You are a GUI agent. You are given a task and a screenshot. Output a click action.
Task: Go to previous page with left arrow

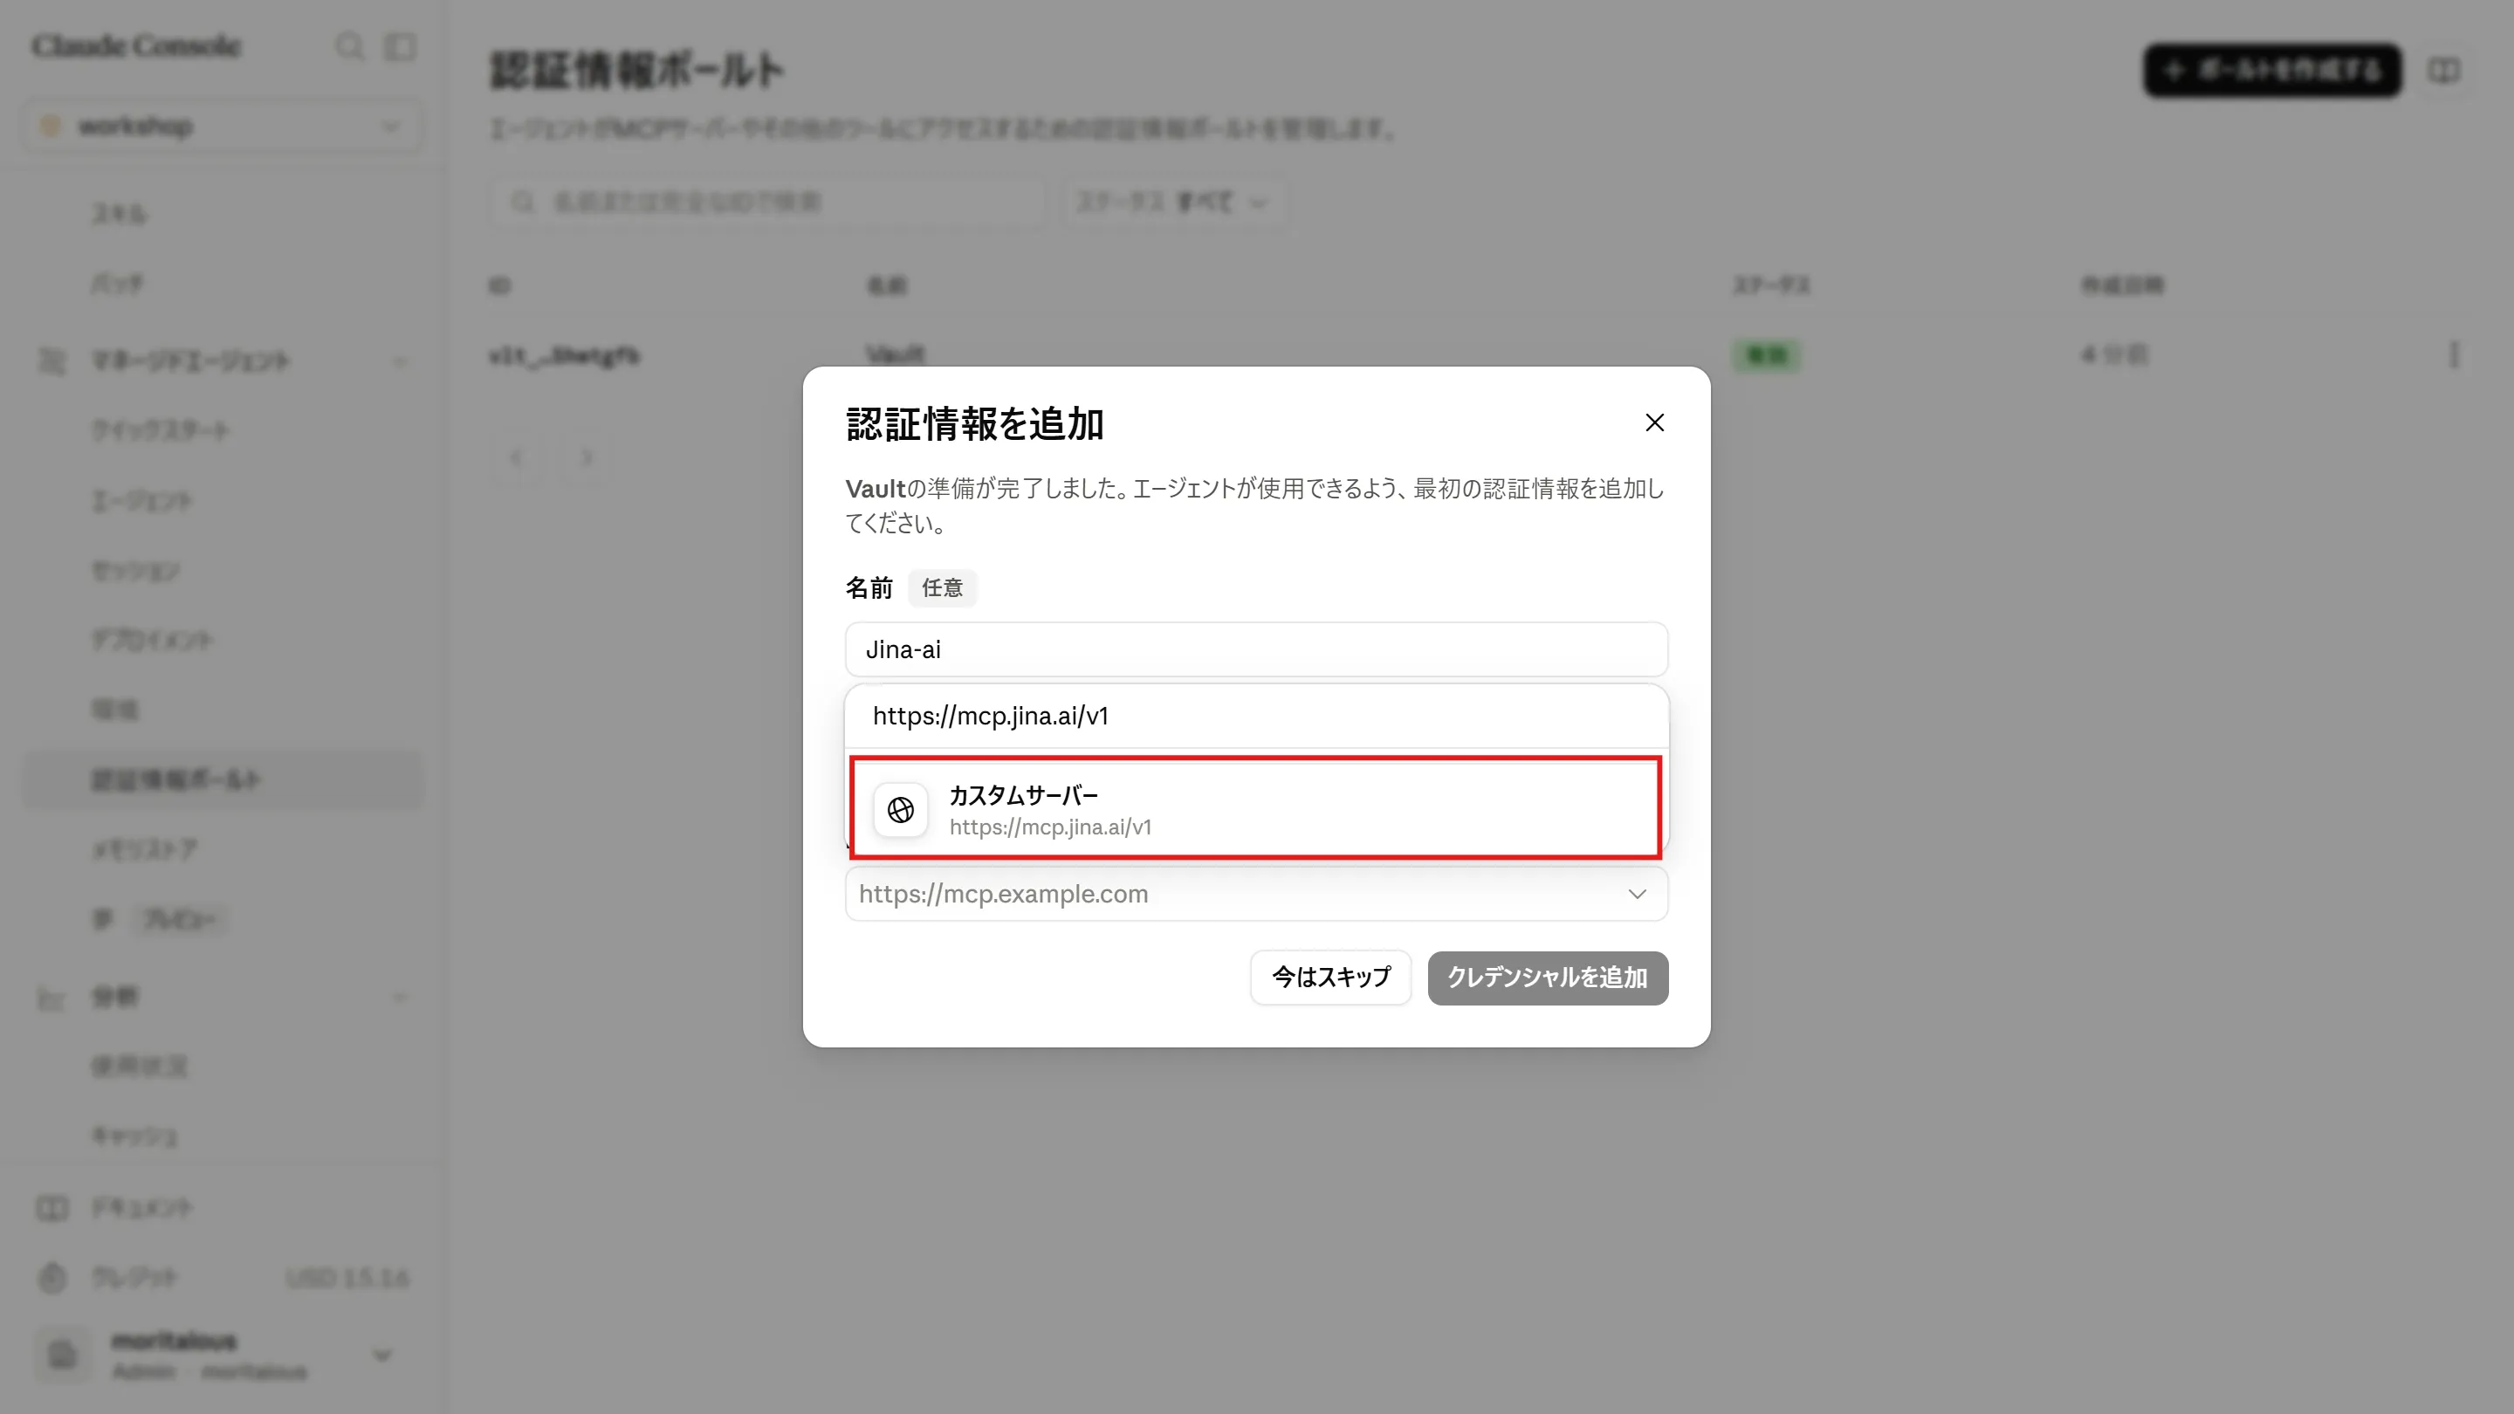tap(518, 456)
